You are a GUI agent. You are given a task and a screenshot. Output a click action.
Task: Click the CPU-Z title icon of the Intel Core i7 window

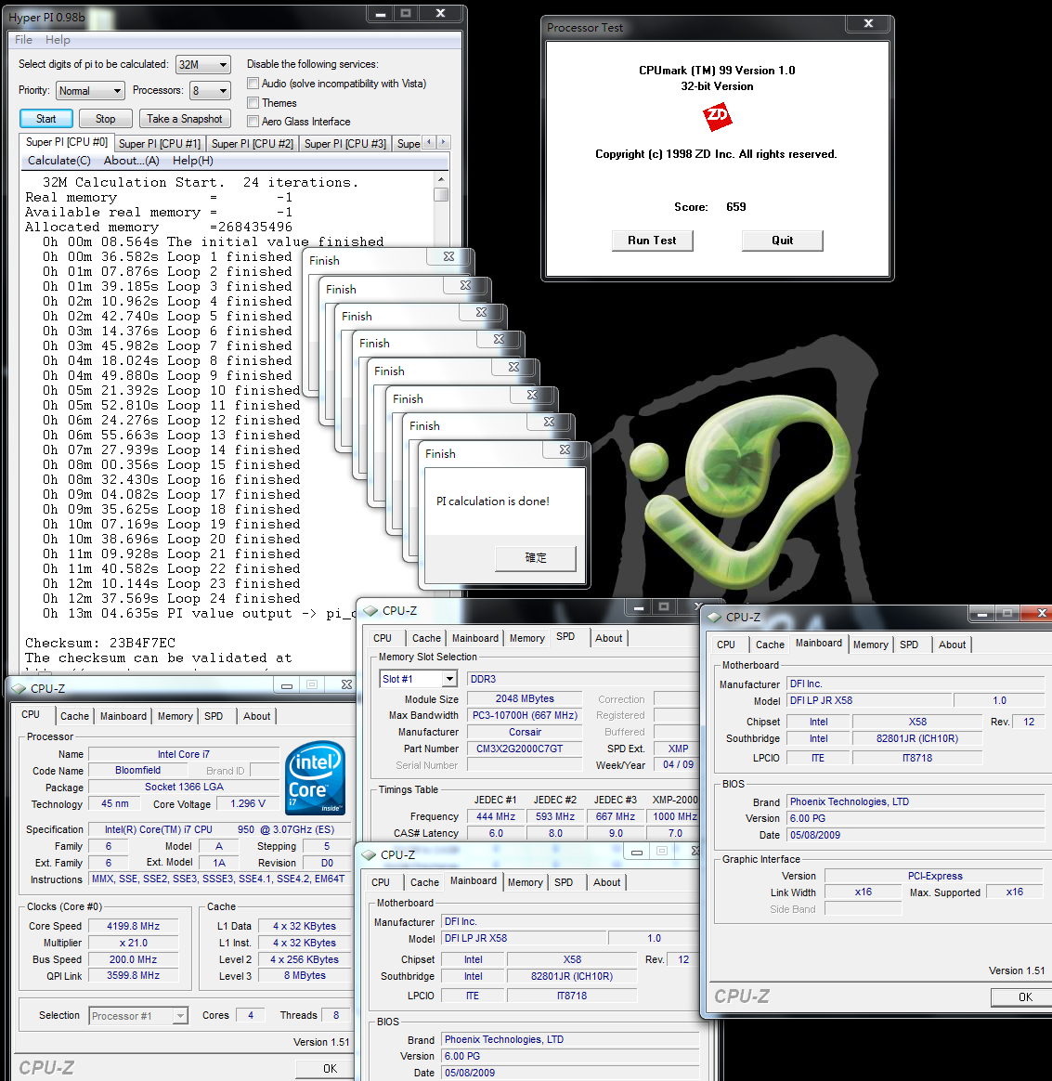click(19, 688)
